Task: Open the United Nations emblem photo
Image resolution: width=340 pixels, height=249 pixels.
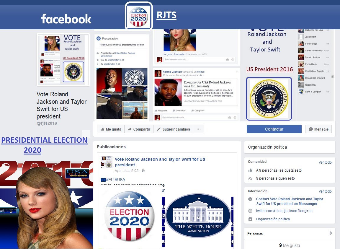Action: [135, 77]
